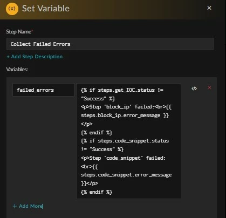Focus the Step Name field containing Collect Failed Errors
Screen dimensions: 226x218
[110, 44]
